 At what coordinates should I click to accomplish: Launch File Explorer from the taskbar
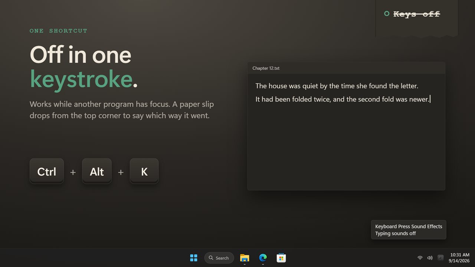point(245,258)
